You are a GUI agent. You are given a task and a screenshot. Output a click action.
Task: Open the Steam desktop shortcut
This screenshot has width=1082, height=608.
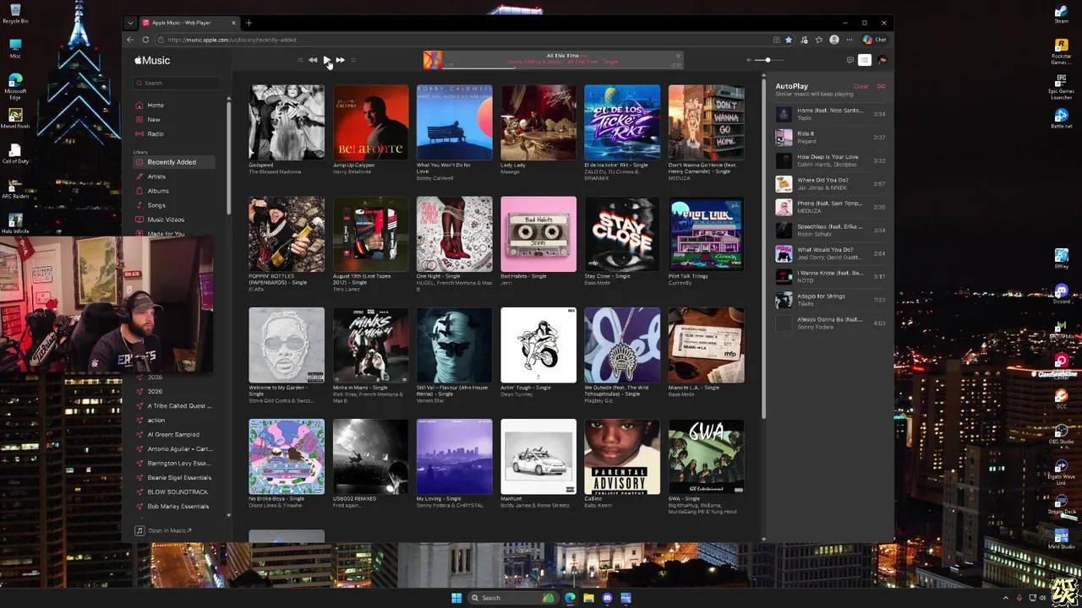click(x=1061, y=14)
